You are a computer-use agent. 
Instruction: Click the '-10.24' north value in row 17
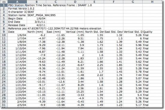click(37, 58)
